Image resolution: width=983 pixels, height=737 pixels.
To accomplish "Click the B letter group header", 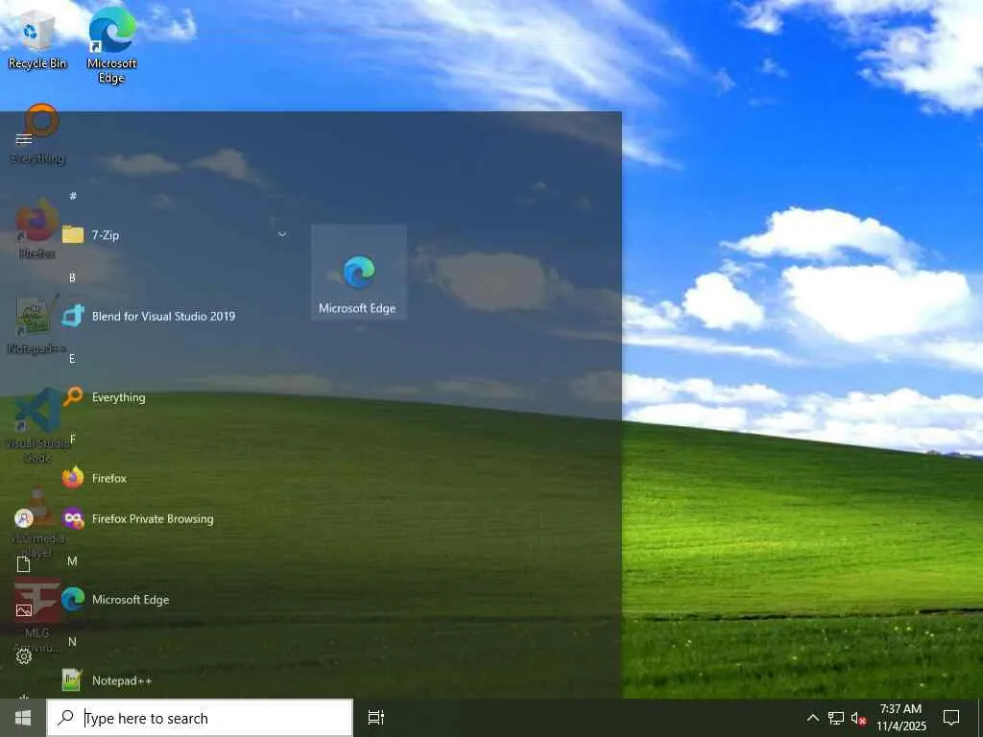I will pos(72,277).
